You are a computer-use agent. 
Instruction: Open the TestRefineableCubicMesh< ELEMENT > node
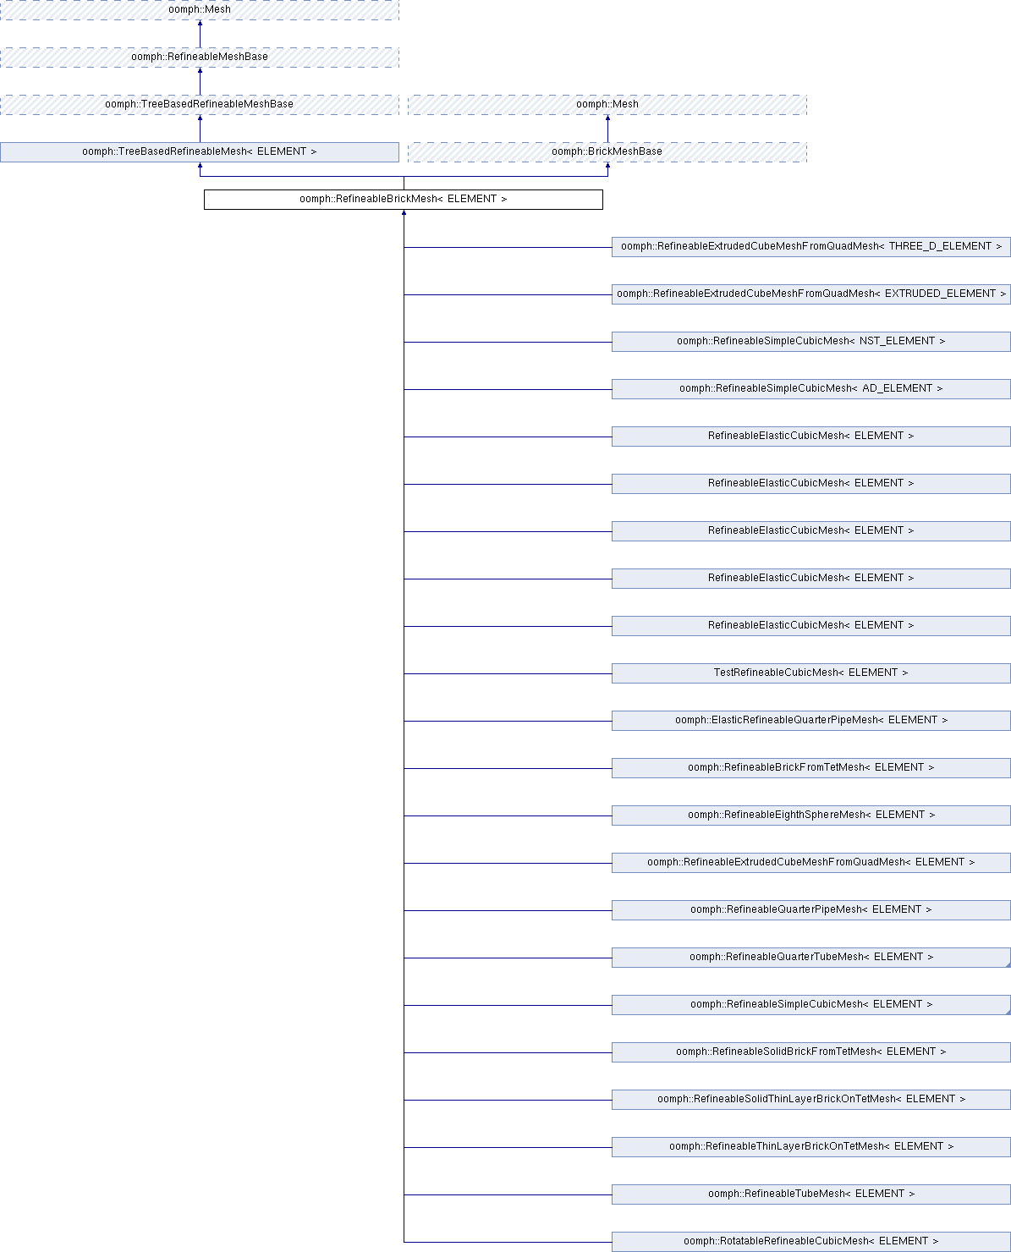[810, 673]
